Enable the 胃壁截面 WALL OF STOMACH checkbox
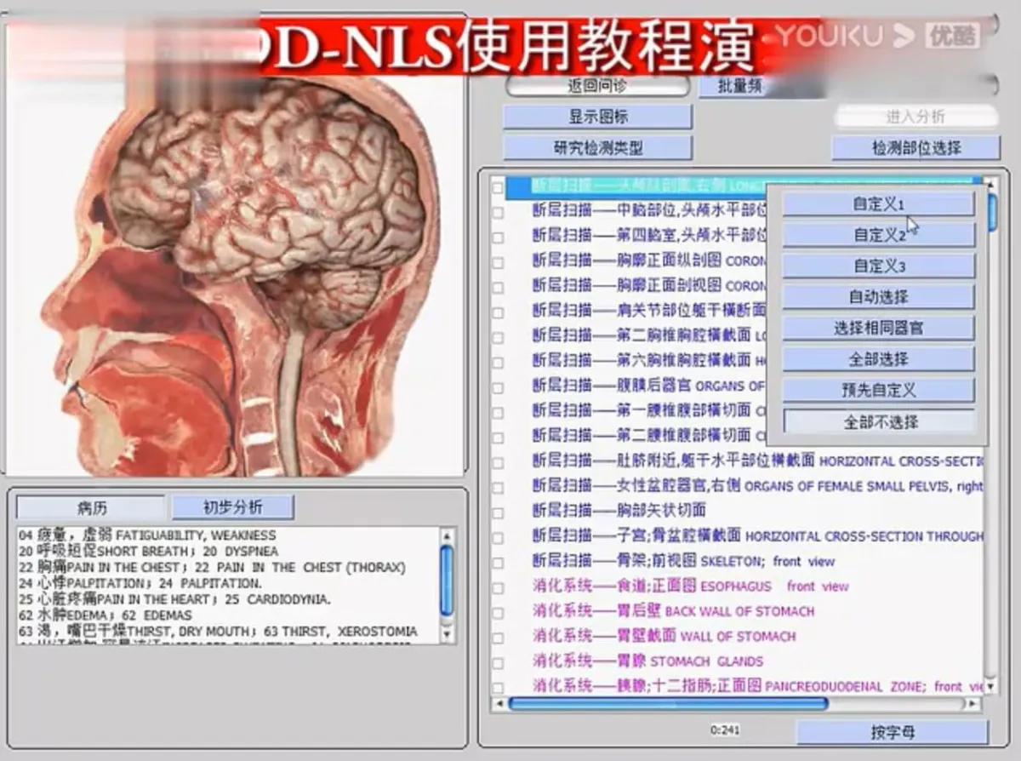 tap(498, 637)
